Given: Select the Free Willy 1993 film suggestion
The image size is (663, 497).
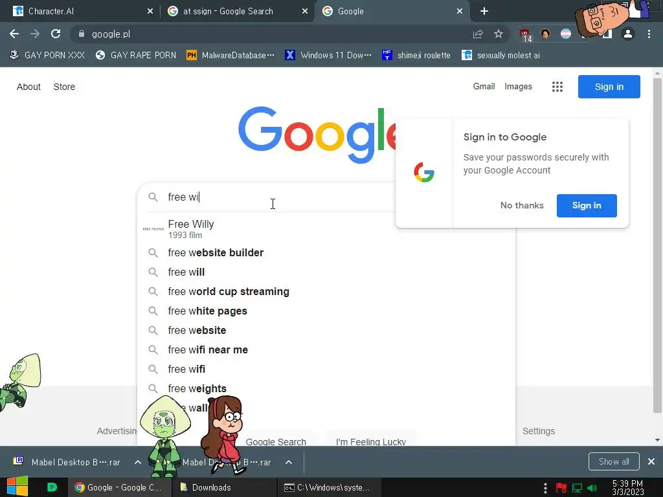Looking at the screenshot, I should tap(326, 228).
